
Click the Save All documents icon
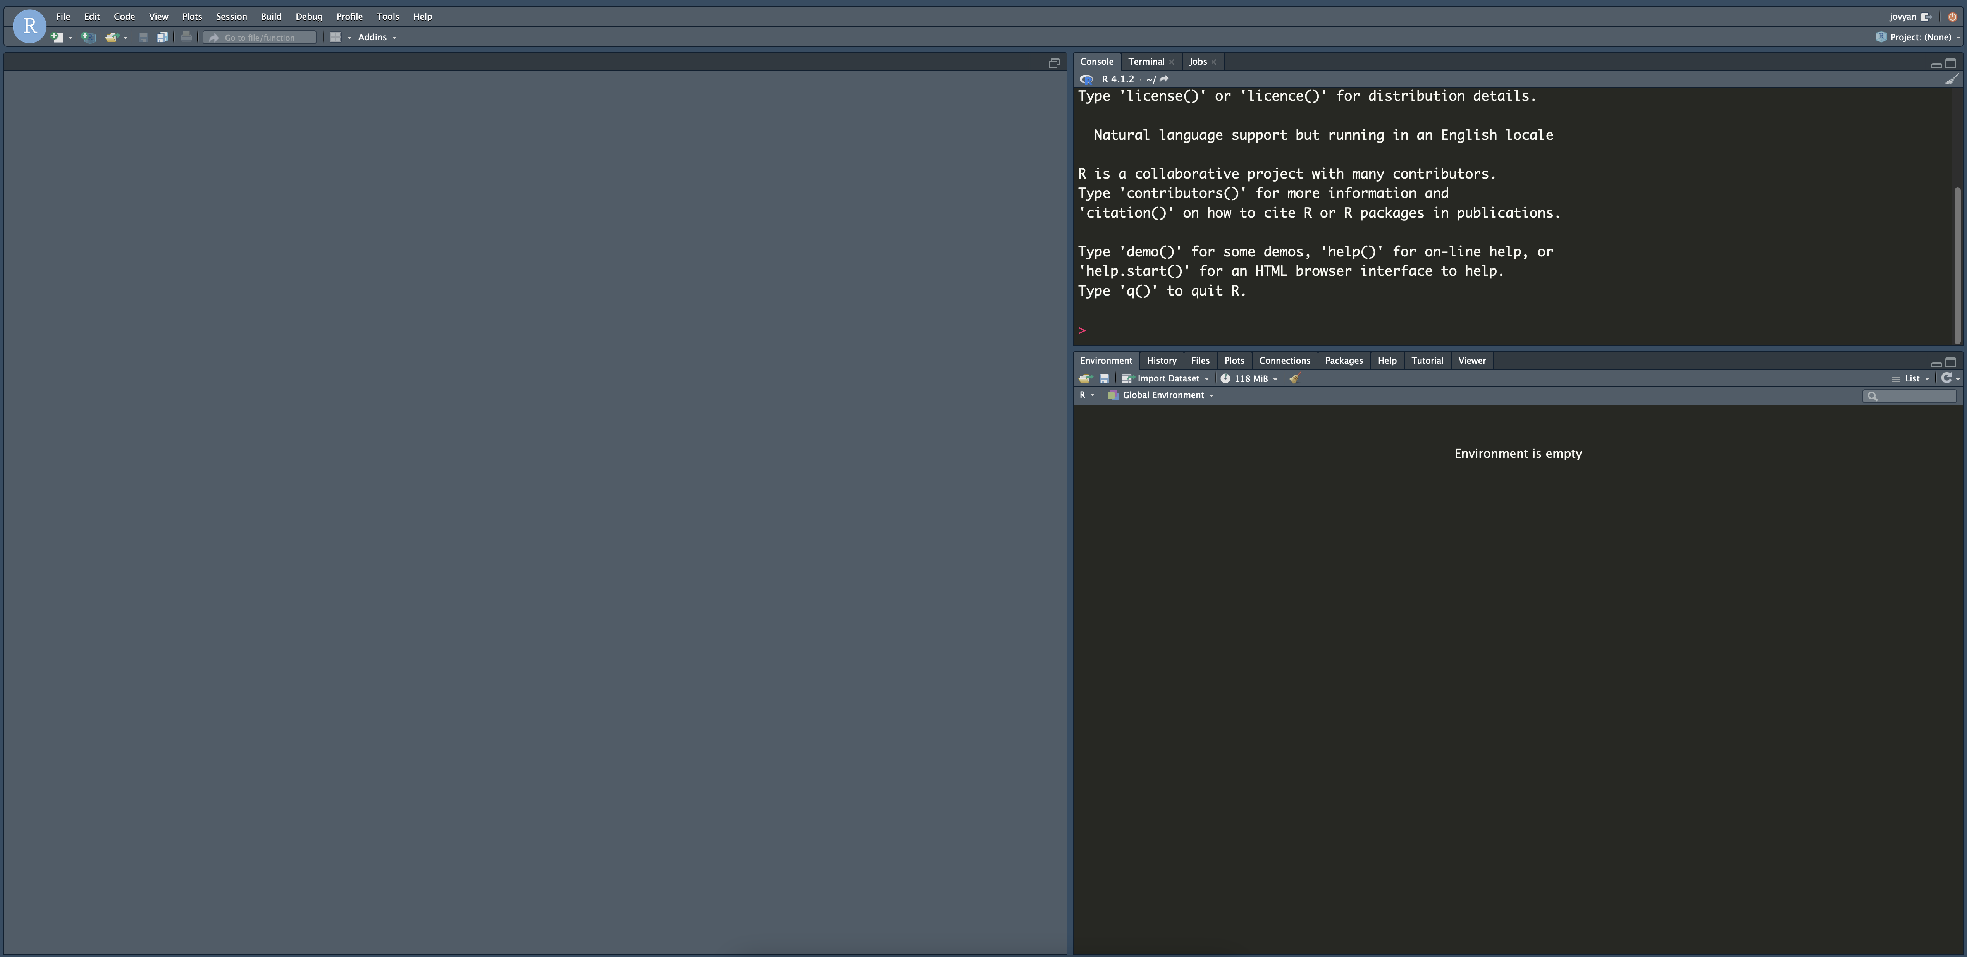pyautogui.click(x=162, y=38)
